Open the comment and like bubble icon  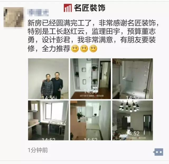(158, 152)
